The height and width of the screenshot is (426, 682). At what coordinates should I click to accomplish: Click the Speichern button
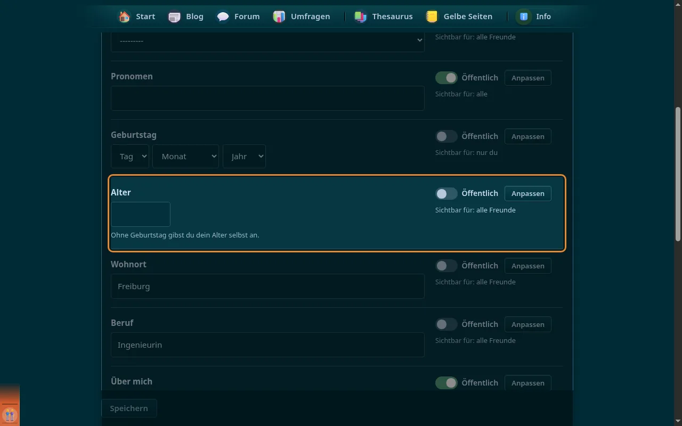[129, 408]
